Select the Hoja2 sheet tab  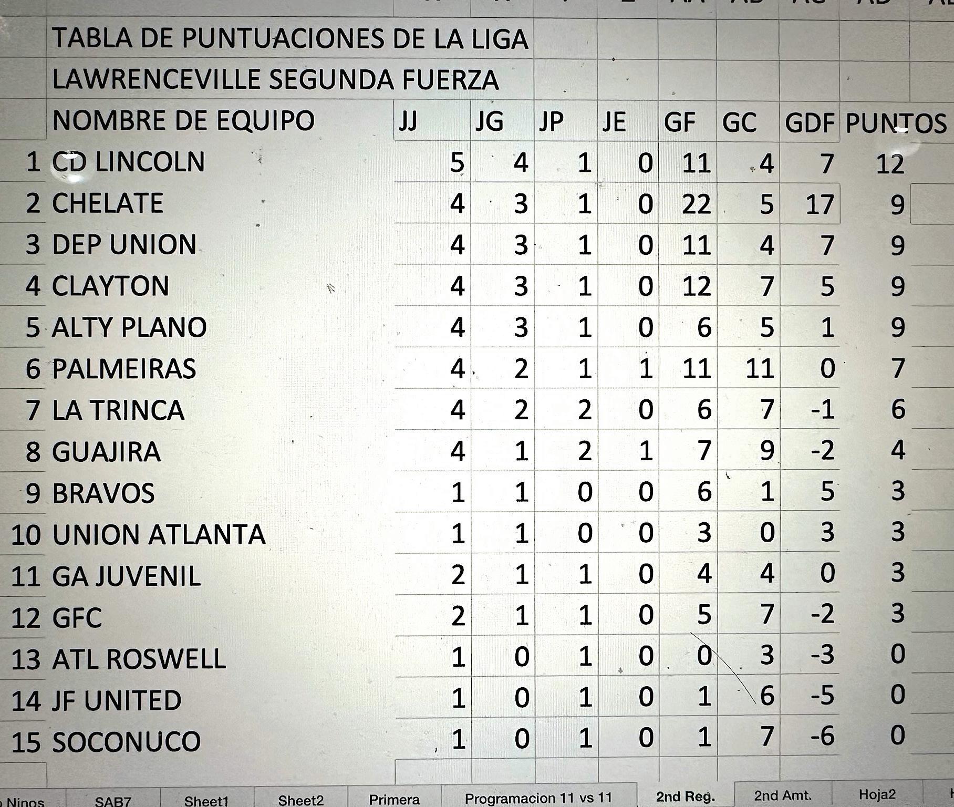pos(877,794)
